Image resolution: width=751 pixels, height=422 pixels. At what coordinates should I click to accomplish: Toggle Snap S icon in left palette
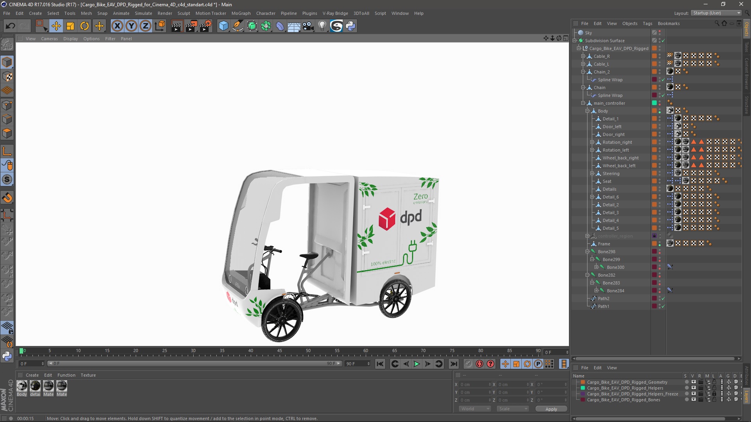pyautogui.click(x=7, y=180)
